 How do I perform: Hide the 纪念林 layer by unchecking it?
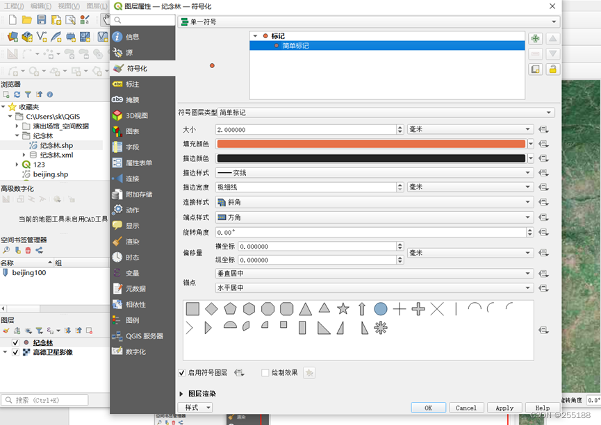[x=15, y=342]
